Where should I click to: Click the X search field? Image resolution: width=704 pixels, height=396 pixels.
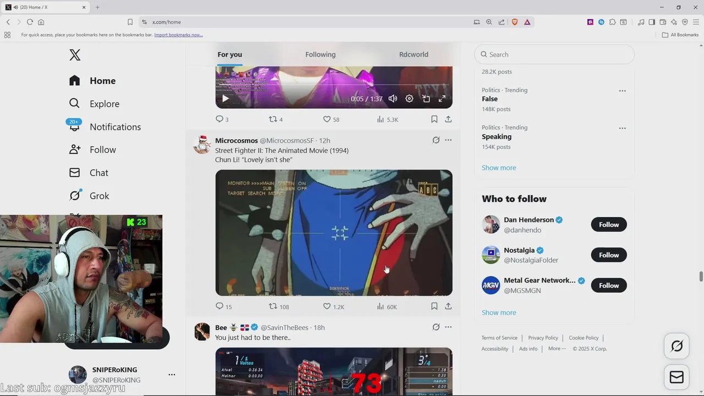click(x=554, y=54)
